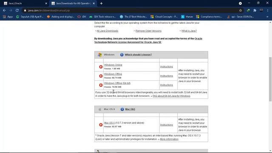Image resolution: width=272 pixels, height=153 pixels.
Task: Click the green extension icon in toolbar
Action: point(248,10)
